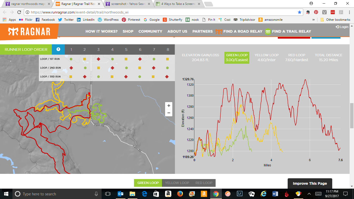Zoom out on the trail map
Viewport: 354px width, 199px height.
pos(169,113)
